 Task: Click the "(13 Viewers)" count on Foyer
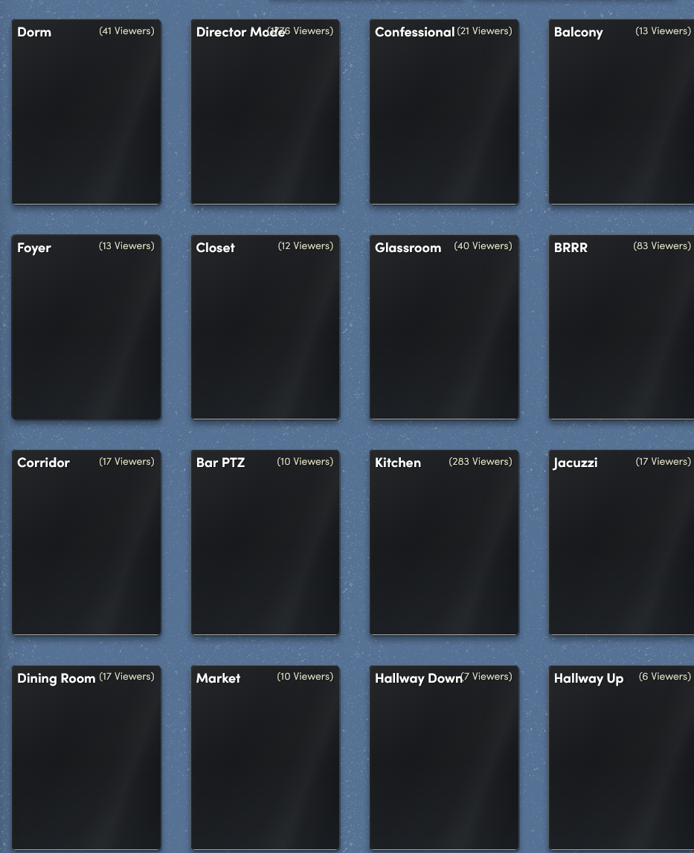127,246
